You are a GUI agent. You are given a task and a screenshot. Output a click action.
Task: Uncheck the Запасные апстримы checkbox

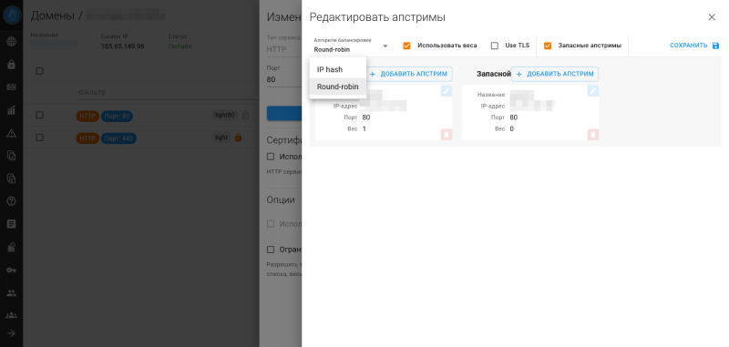(x=548, y=46)
